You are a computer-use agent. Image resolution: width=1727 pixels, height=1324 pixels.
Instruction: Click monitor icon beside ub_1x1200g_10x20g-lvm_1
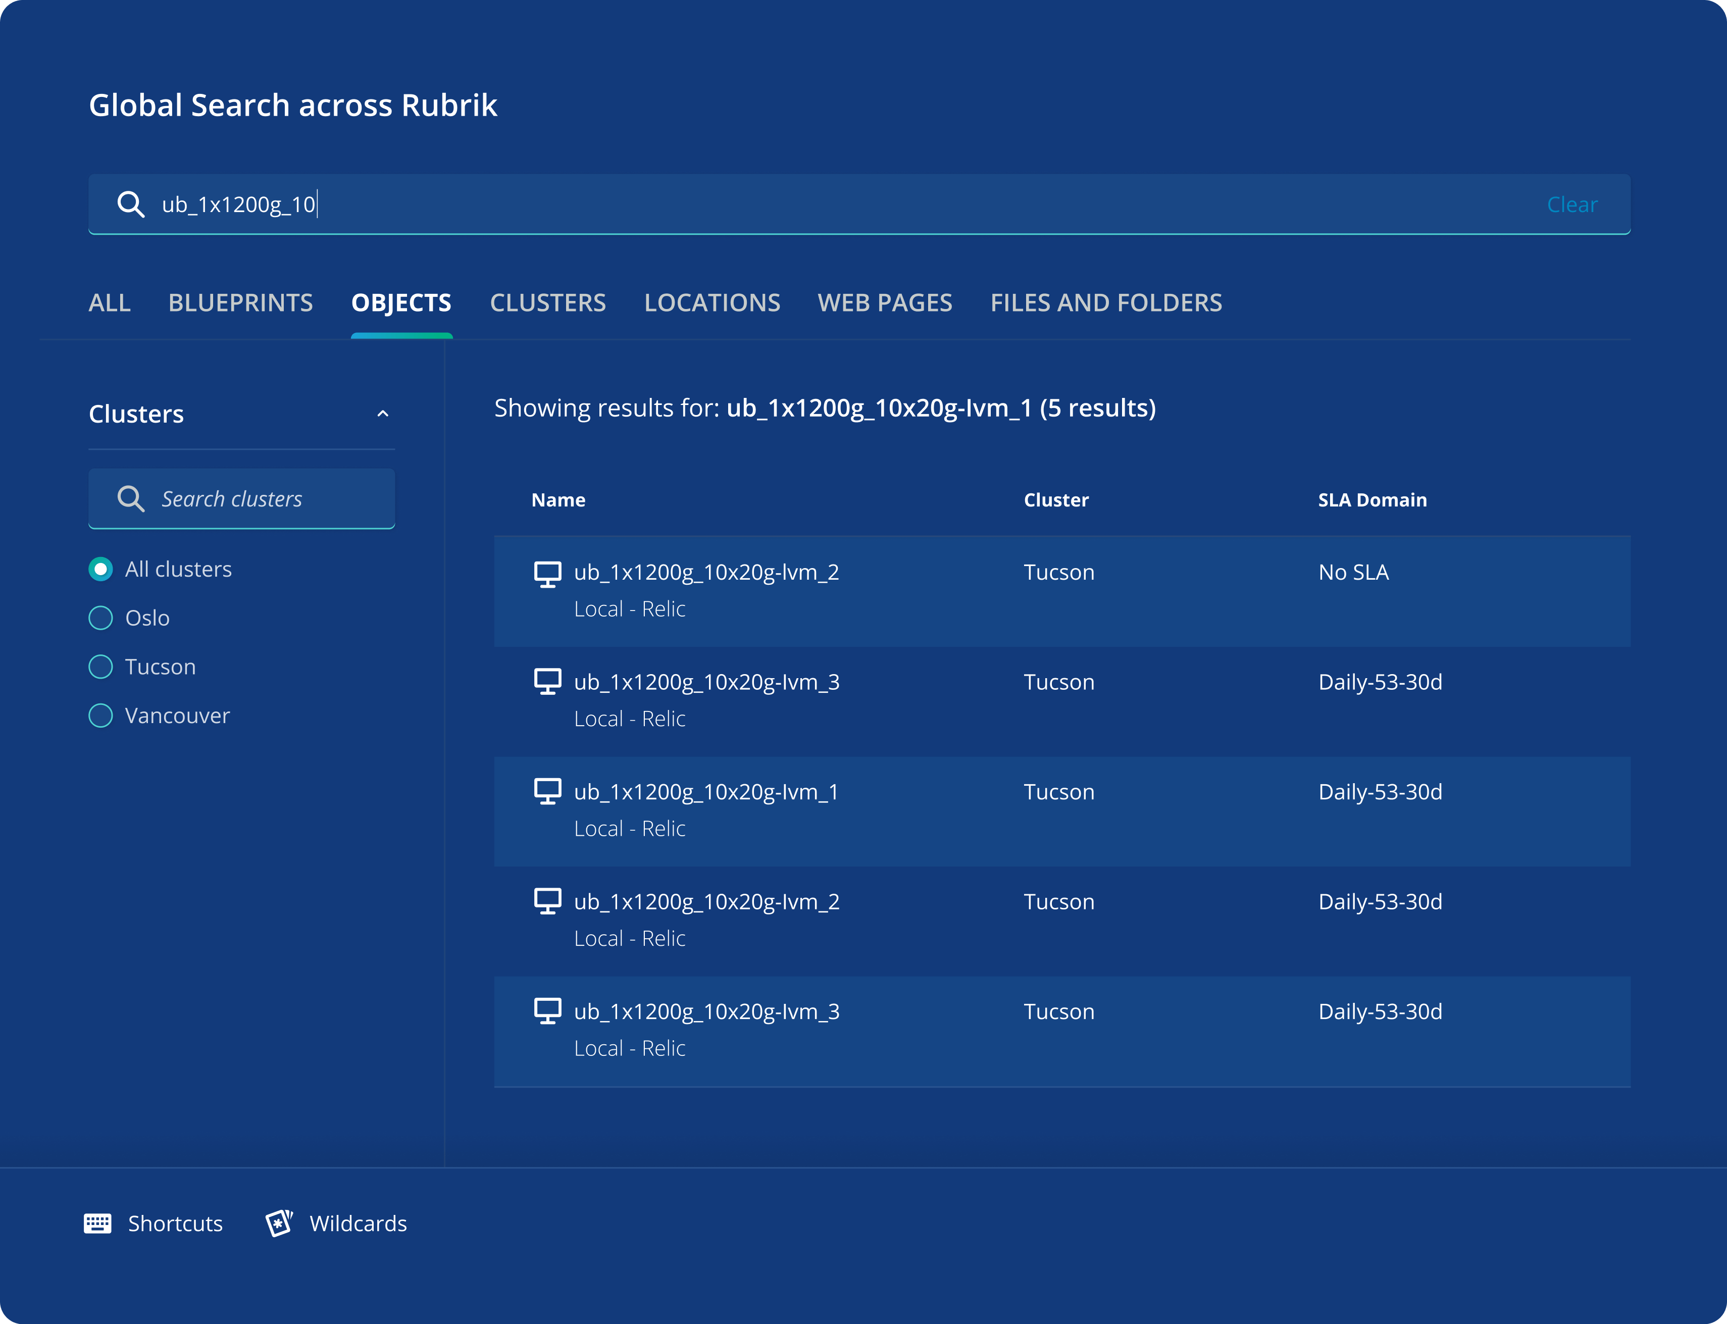tap(548, 791)
